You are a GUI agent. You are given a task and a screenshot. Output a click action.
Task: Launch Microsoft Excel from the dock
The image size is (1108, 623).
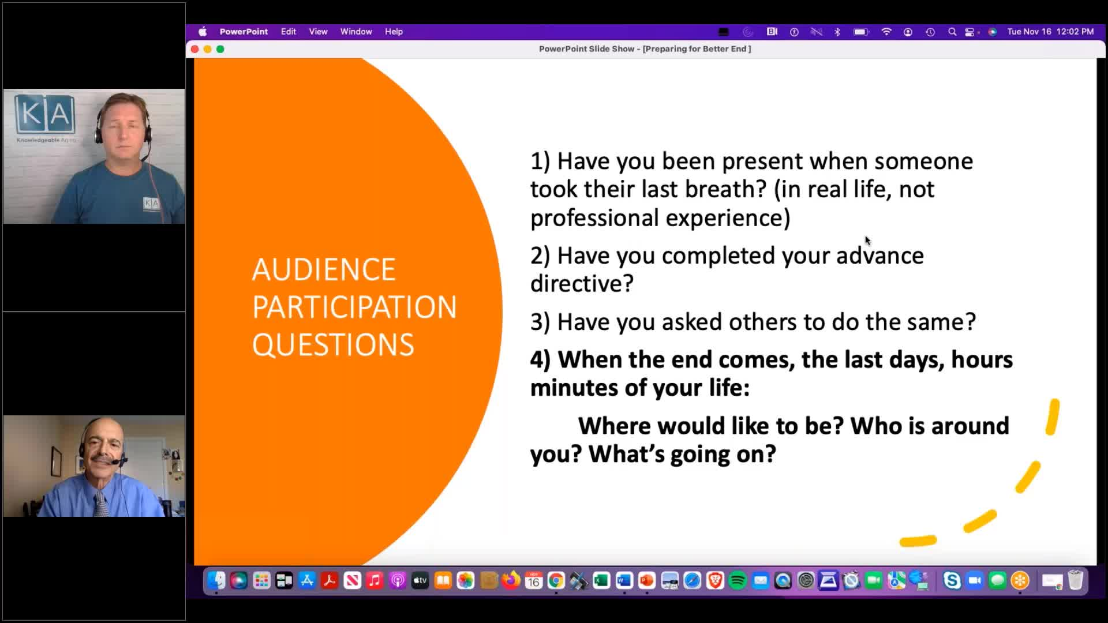[x=601, y=580]
